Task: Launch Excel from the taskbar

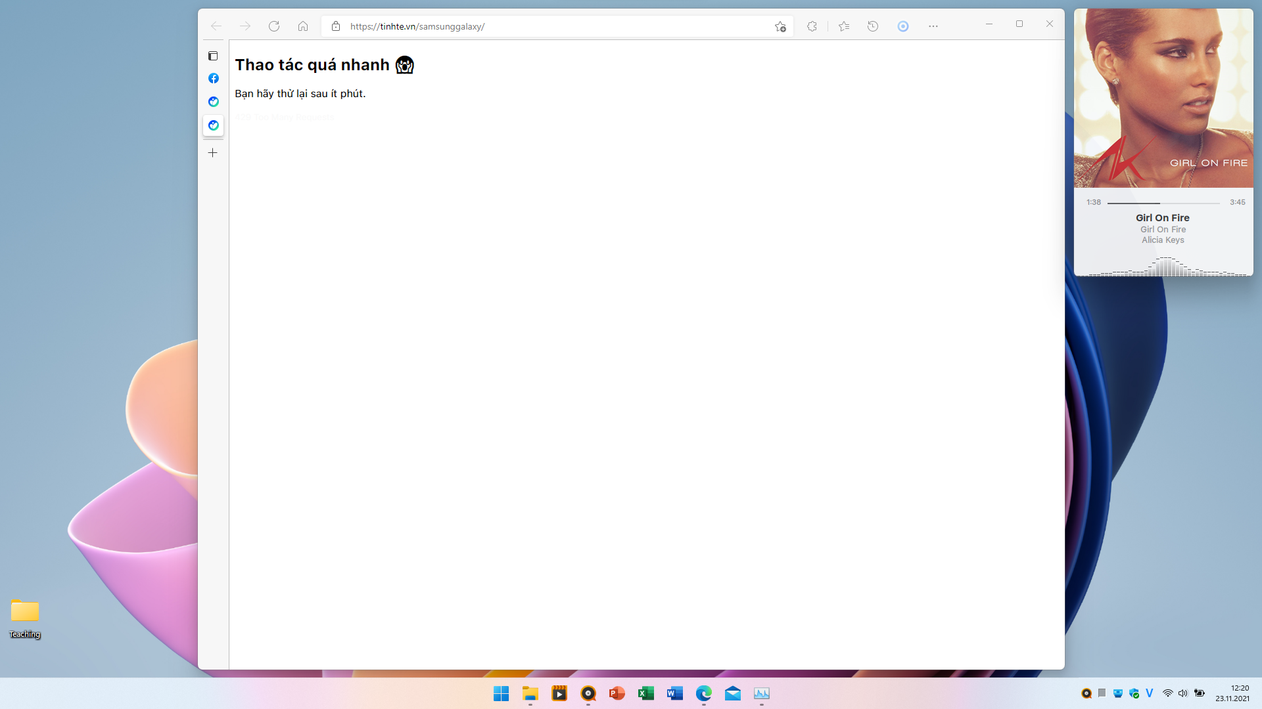Action: pyautogui.click(x=646, y=693)
